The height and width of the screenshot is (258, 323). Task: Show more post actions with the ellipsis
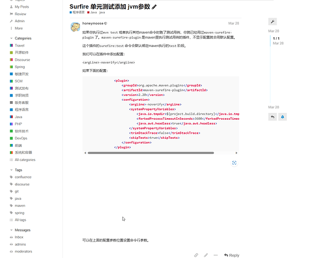216,255
